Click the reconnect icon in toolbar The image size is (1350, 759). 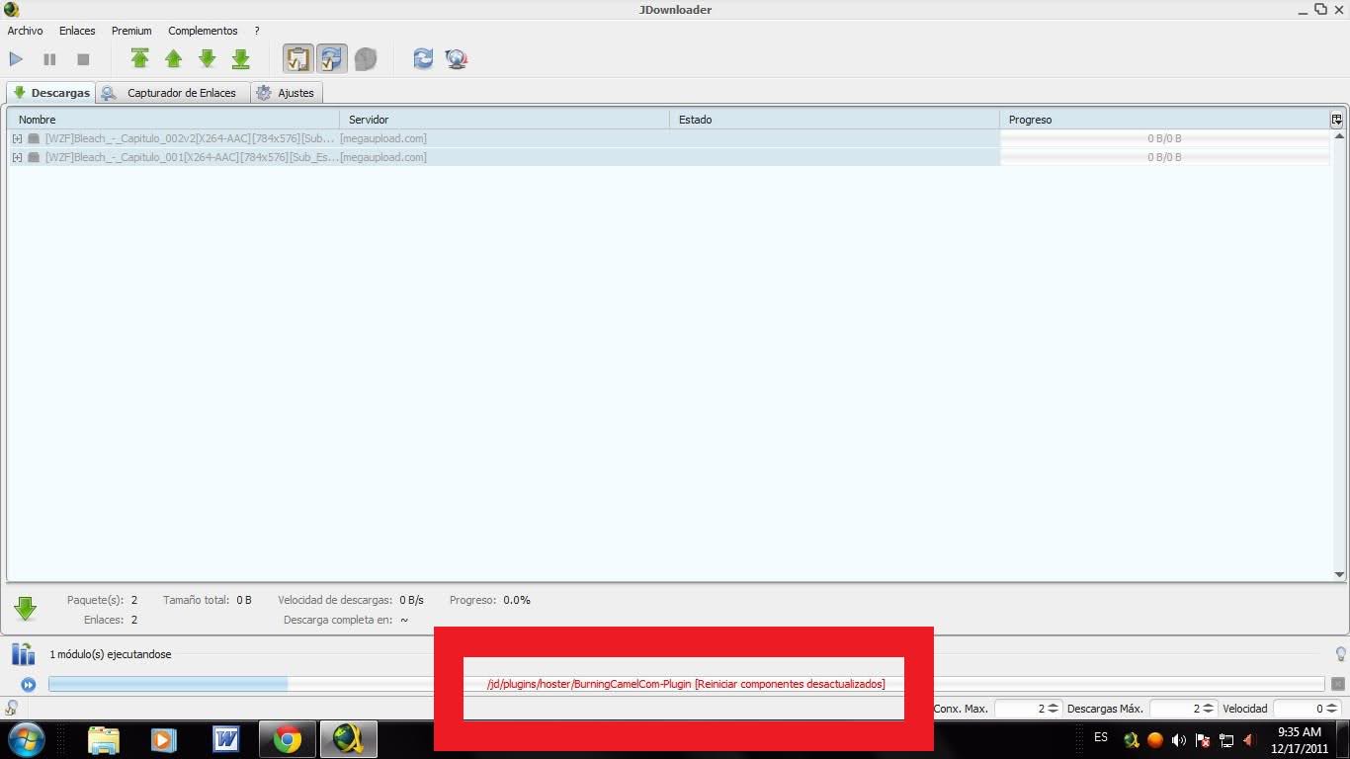coord(423,59)
